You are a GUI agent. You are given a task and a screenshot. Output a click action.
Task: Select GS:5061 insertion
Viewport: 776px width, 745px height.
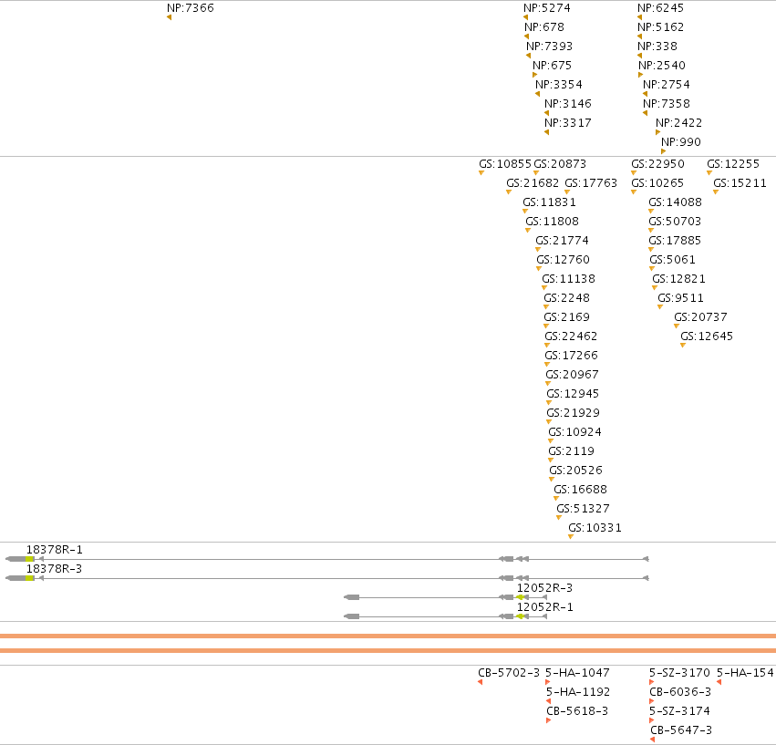673,260
